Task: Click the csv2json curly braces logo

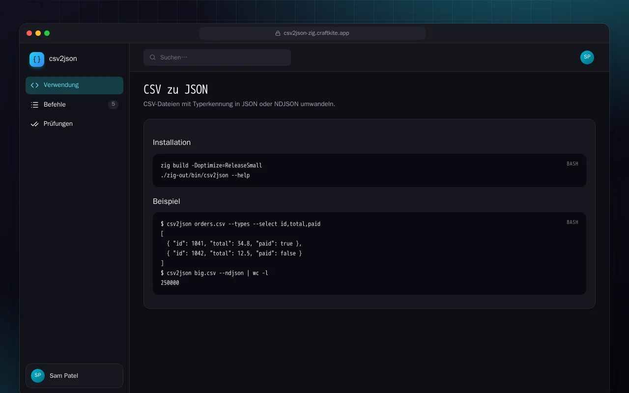Action: [x=37, y=59]
